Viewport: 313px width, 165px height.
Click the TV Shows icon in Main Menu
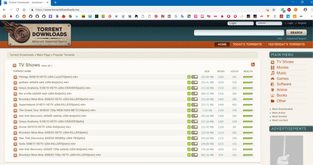click(273, 62)
